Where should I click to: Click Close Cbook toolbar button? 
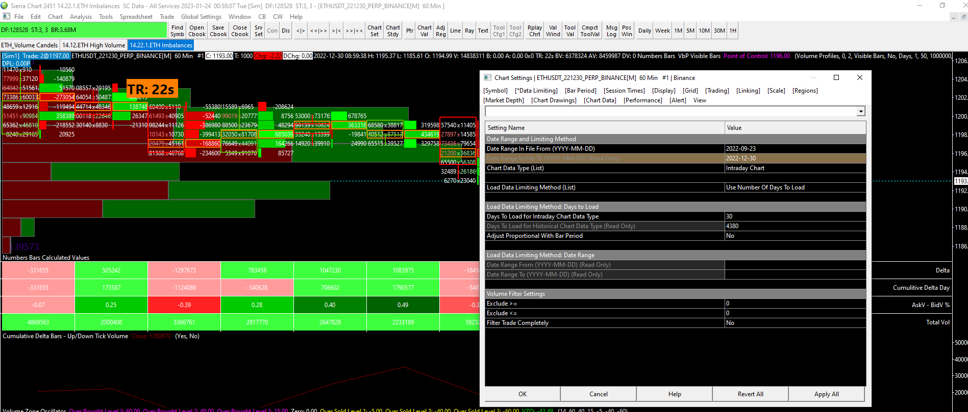240,31
